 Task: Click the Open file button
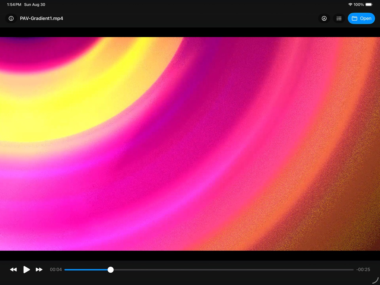pyautogui.click(x=361, y=18)
